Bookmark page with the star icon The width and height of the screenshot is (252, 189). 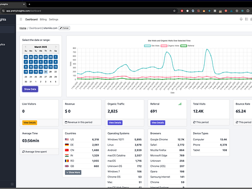174,11
